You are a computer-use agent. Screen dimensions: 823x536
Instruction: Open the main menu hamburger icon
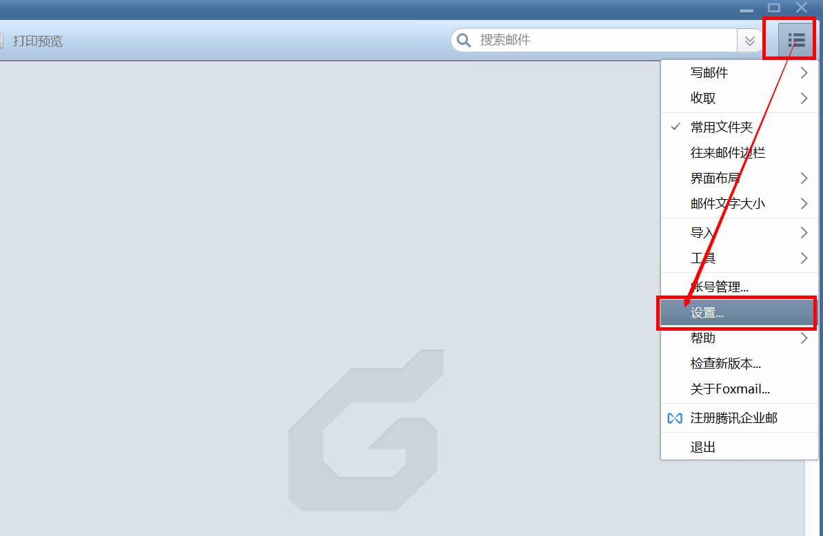click(796, 40)
